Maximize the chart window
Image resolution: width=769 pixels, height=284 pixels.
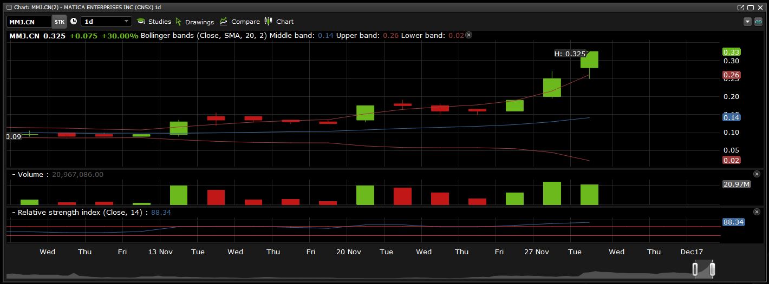[751, 8]
